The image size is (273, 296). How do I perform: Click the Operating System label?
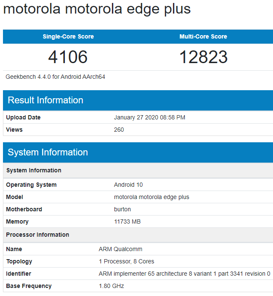(x=31, y=185)
